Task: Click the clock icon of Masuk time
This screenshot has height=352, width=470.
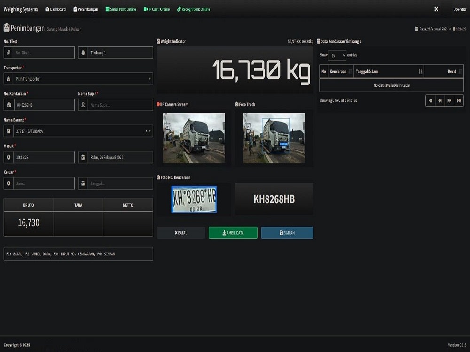Action: (8, 157)
